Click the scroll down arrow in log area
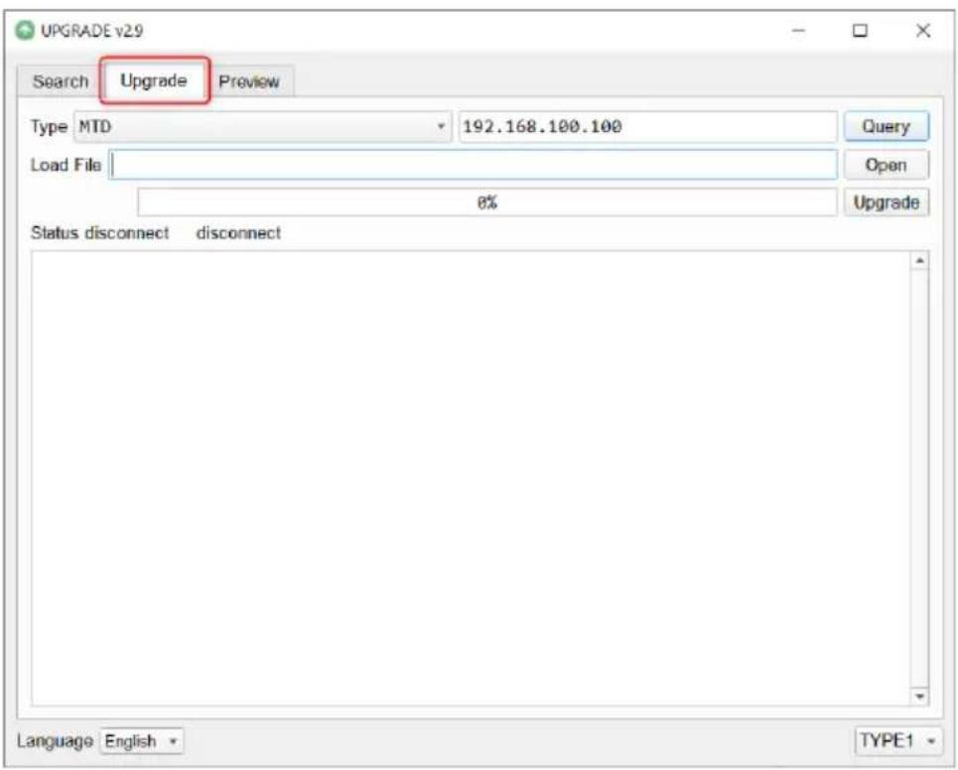This screenshot has width=958, height=770. pos(919,696)
